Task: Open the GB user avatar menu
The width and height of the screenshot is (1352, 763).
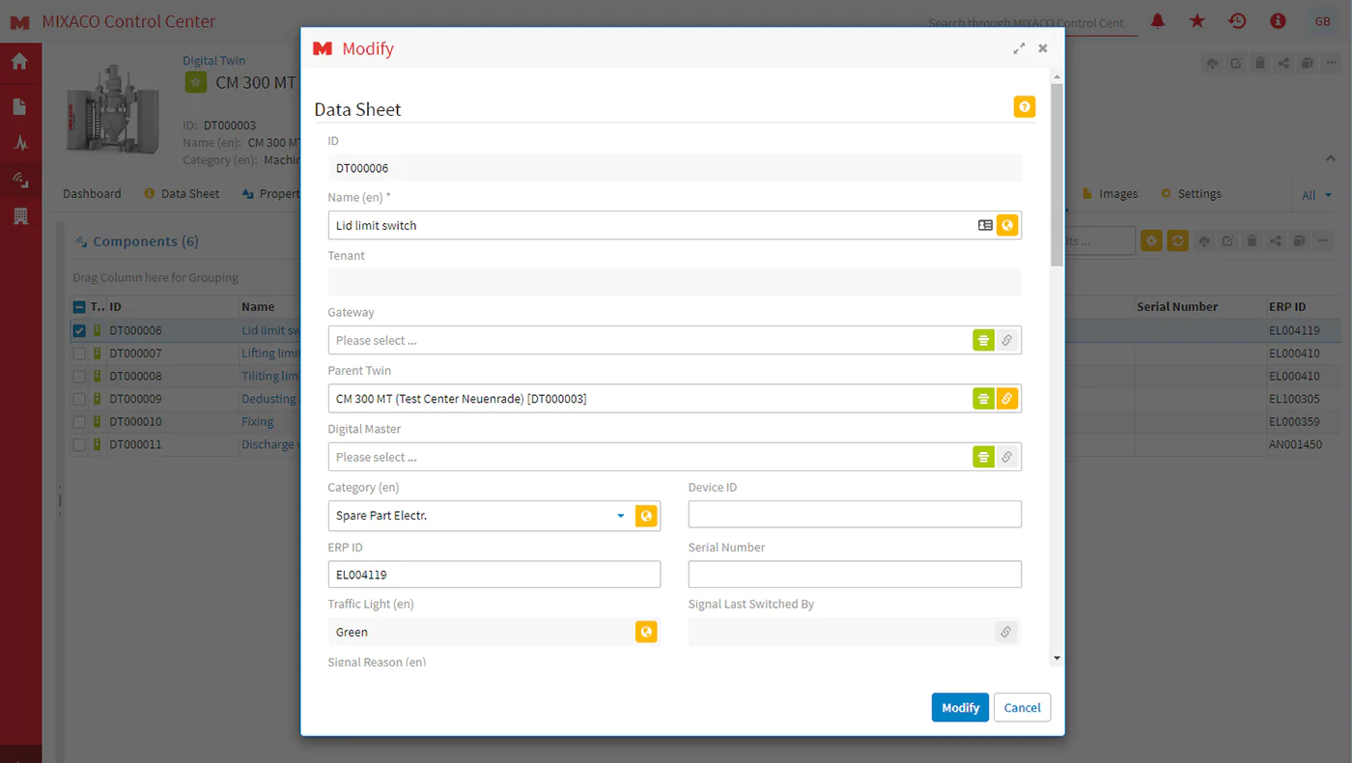Action: pos(1322,21)
